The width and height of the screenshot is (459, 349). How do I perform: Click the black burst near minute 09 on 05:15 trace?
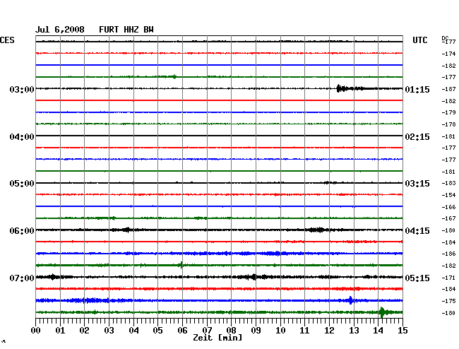tap(255, 277)
